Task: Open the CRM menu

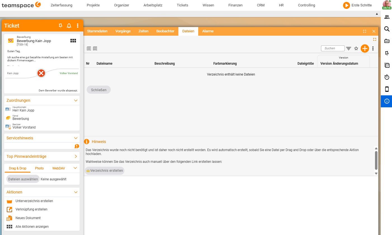Action: coord(261,5)
